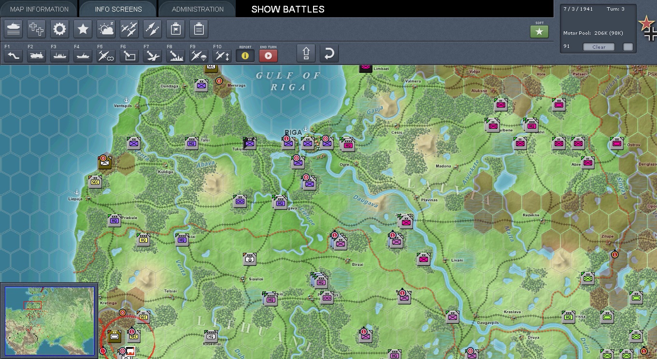Toggle the blank button next to Clear
657x359 pixels.
628,47
